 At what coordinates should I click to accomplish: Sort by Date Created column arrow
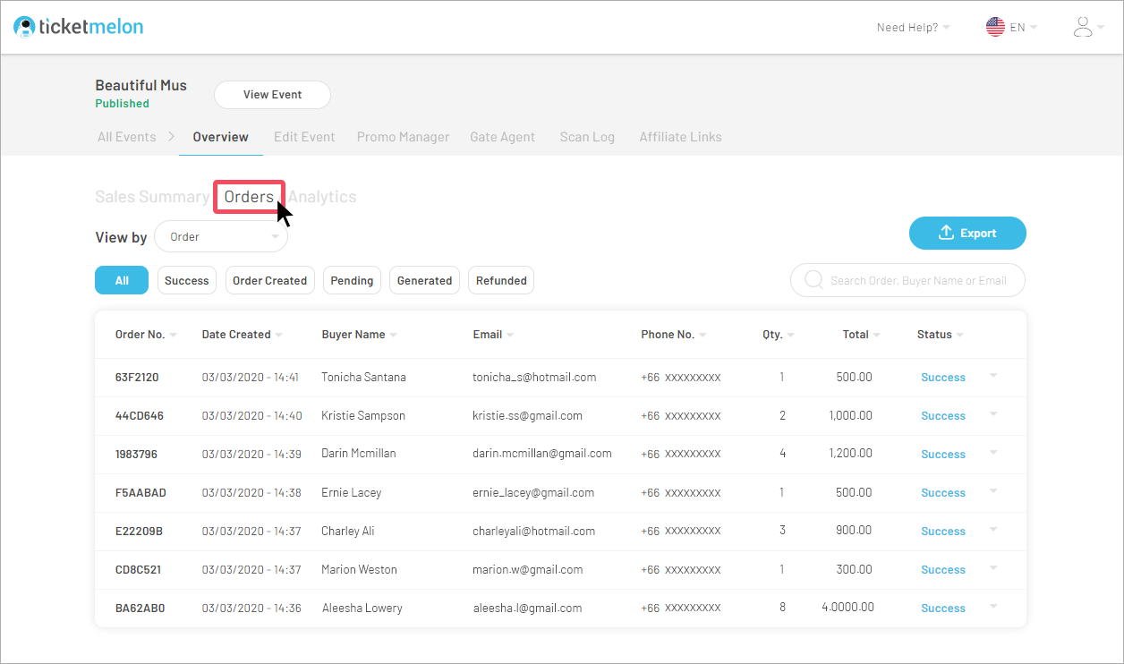279,335
